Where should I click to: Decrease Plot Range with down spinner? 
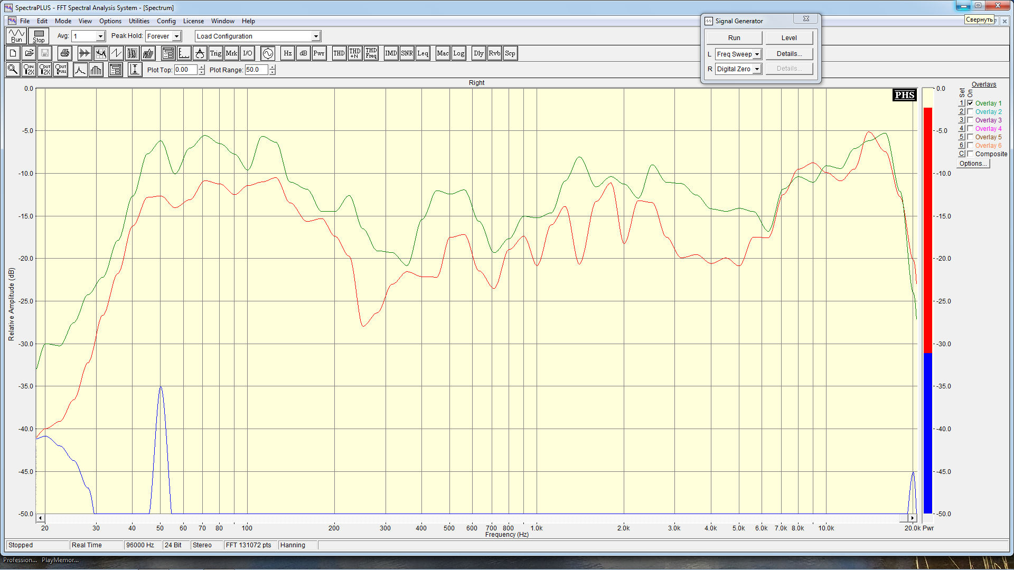273,72
